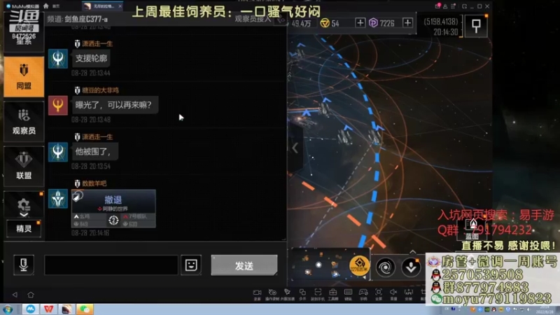
Task: Open the MuMu notification mail icon
Action: click(437, 6)
